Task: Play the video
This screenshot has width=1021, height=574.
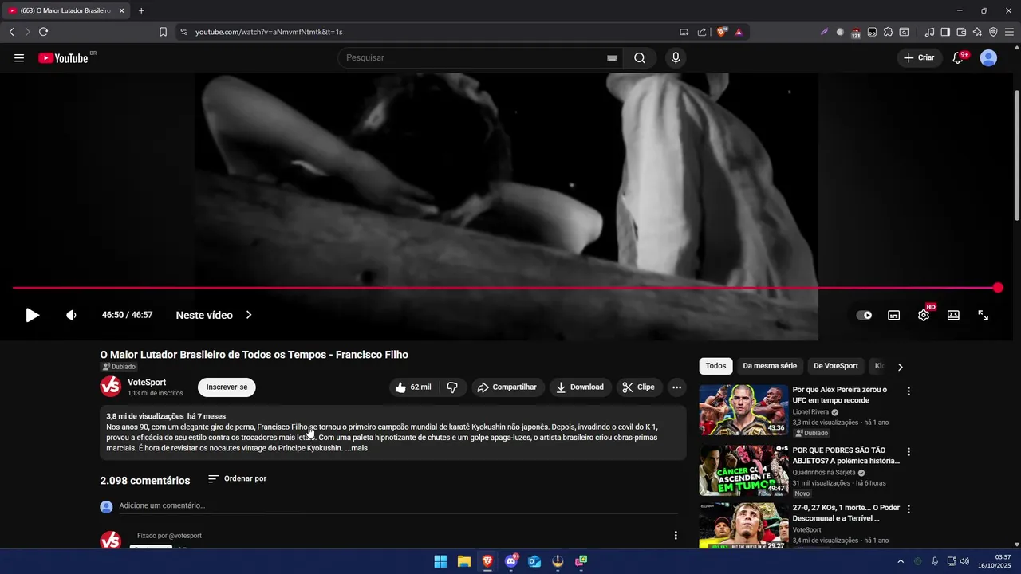Action: coord(32,315)
